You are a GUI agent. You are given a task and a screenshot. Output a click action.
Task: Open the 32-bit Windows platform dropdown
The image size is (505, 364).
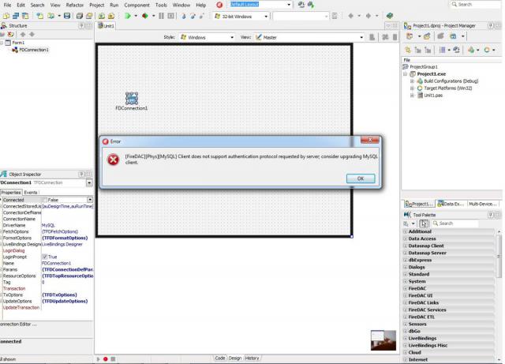266,16
